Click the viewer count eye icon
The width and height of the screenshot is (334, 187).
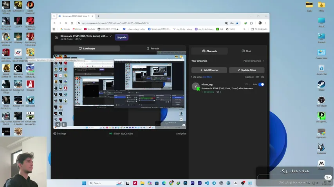tap(218, 92)
